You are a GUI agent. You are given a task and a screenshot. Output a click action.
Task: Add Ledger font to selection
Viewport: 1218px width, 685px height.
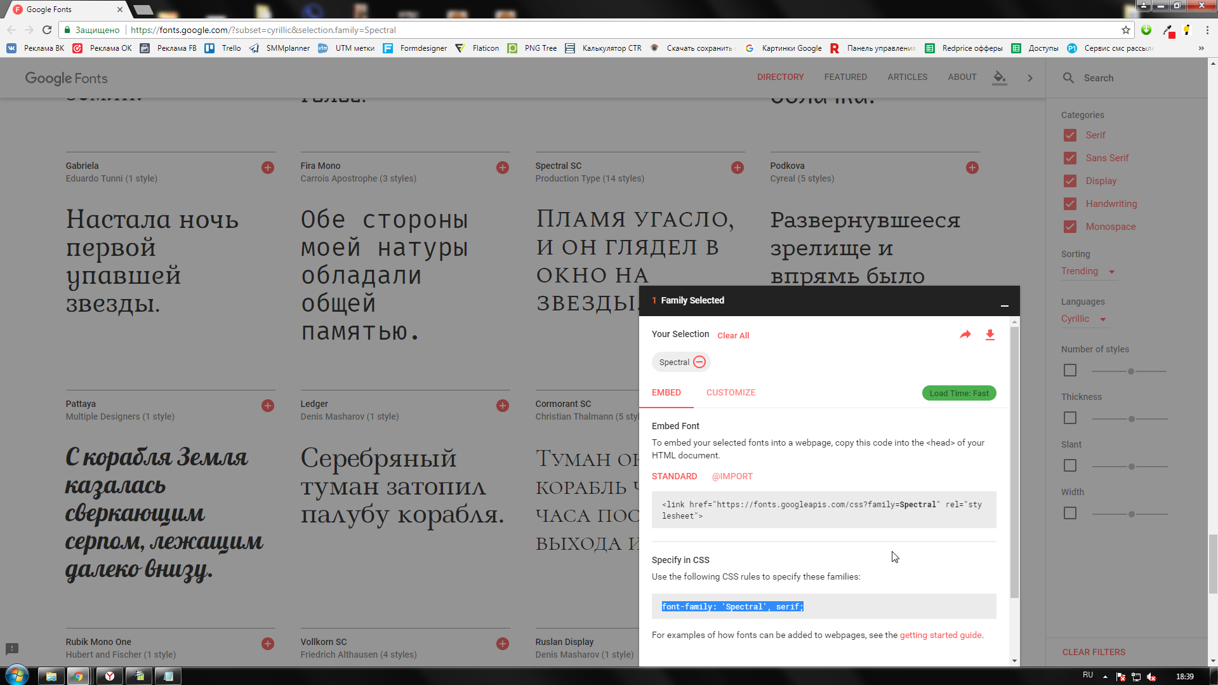pos(503,406)
